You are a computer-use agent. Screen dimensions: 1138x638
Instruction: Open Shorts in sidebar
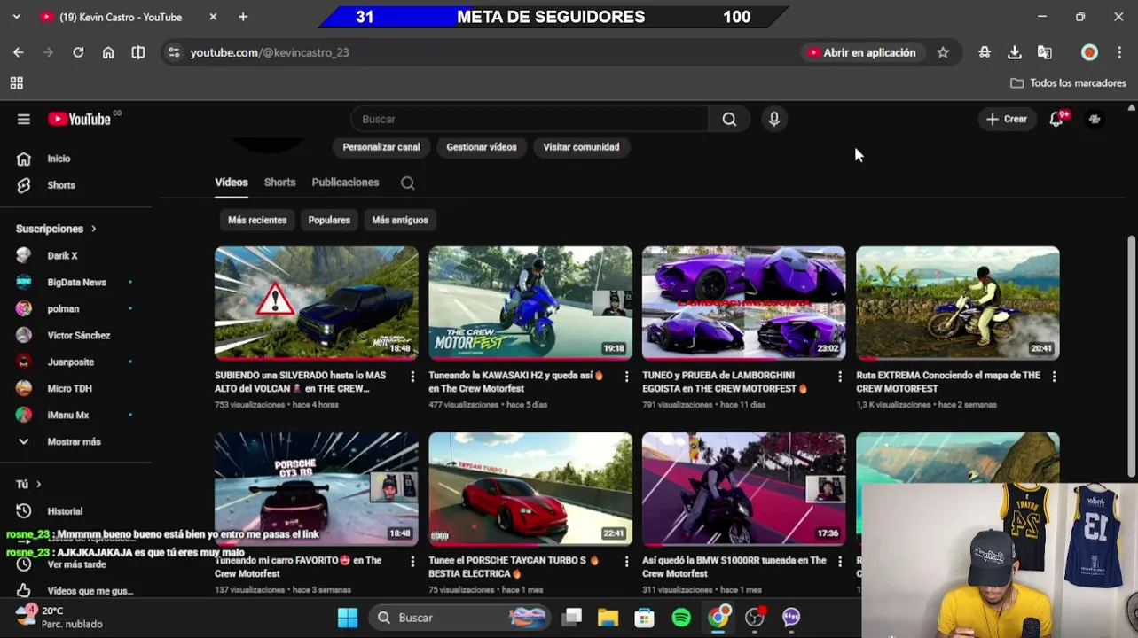click(x=60, y=185)
